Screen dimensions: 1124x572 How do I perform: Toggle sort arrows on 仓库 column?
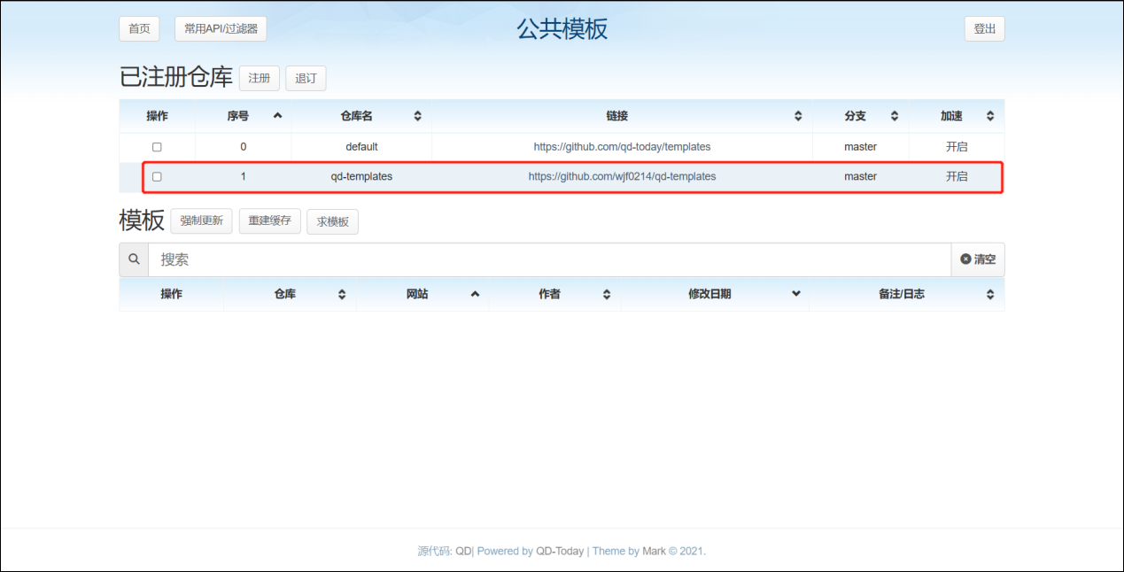point(342,294)
